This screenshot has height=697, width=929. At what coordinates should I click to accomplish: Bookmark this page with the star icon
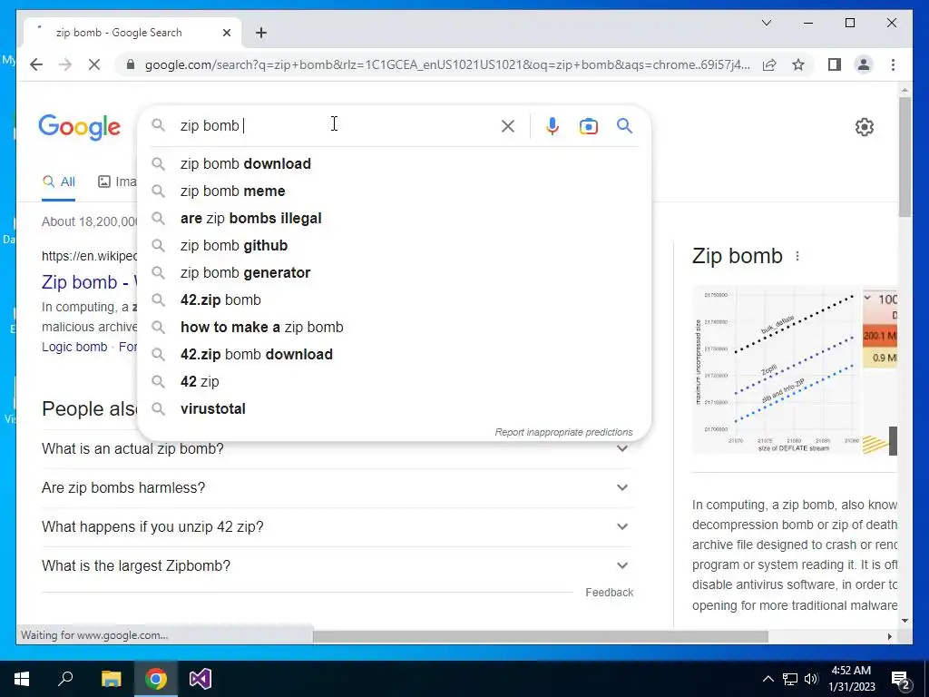[x=798, y=64]
